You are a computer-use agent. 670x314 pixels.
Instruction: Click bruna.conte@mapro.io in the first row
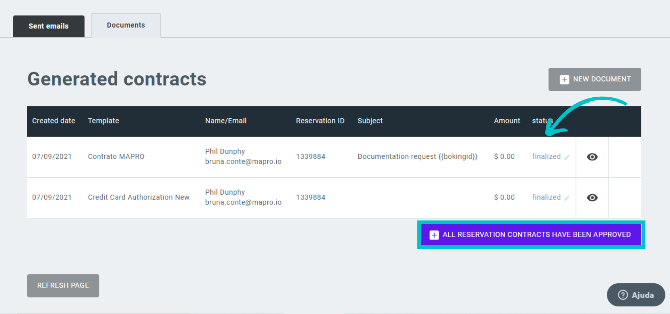pyautogui.click(x=243, y=162)
